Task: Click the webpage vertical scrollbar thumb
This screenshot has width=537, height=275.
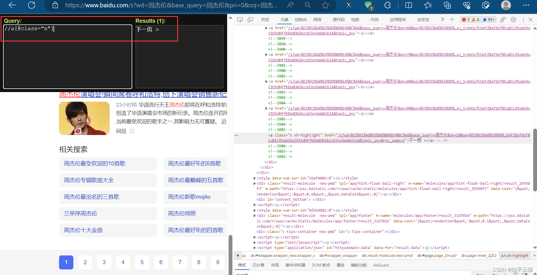Action: point(230,254)
